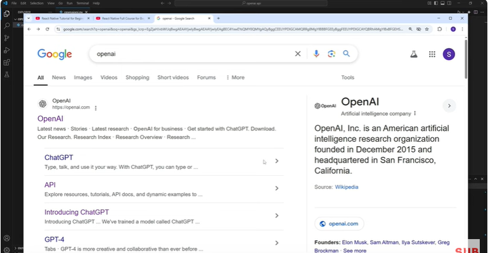Expand the Introducing ChatGPT sitelink chevron
The image size is (488, 253).
(277, 216)
